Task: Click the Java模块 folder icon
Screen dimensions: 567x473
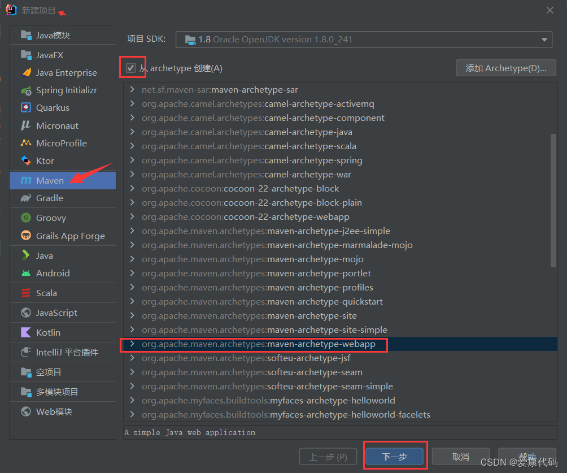Action: (26, 35)
